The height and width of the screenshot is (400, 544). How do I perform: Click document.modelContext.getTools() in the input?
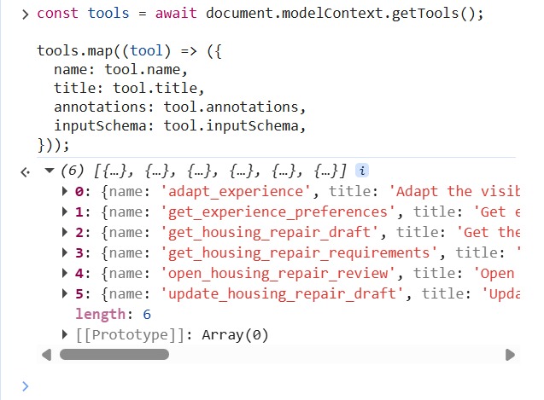click(x=344, y=14)
